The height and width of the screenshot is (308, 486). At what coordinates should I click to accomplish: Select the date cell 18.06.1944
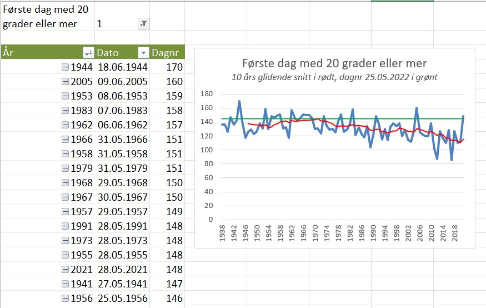(122, 67)
